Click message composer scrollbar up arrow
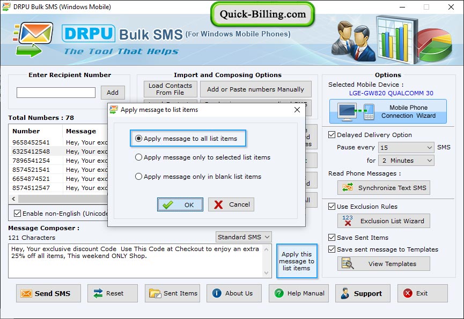Screen dimensions: 464x319 [x=266, y=249]
